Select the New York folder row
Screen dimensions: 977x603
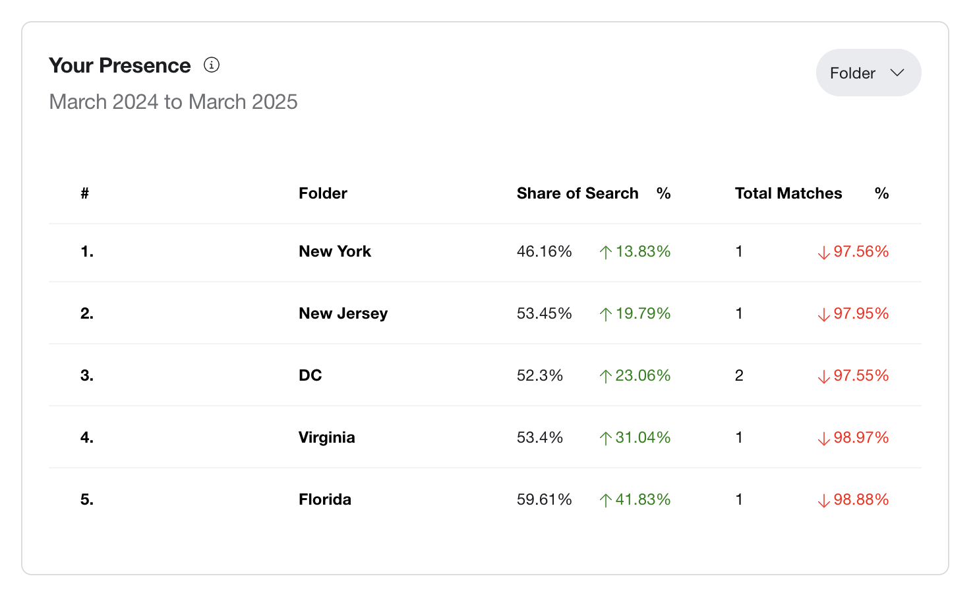pyautogui.click(x=485, y=251)
